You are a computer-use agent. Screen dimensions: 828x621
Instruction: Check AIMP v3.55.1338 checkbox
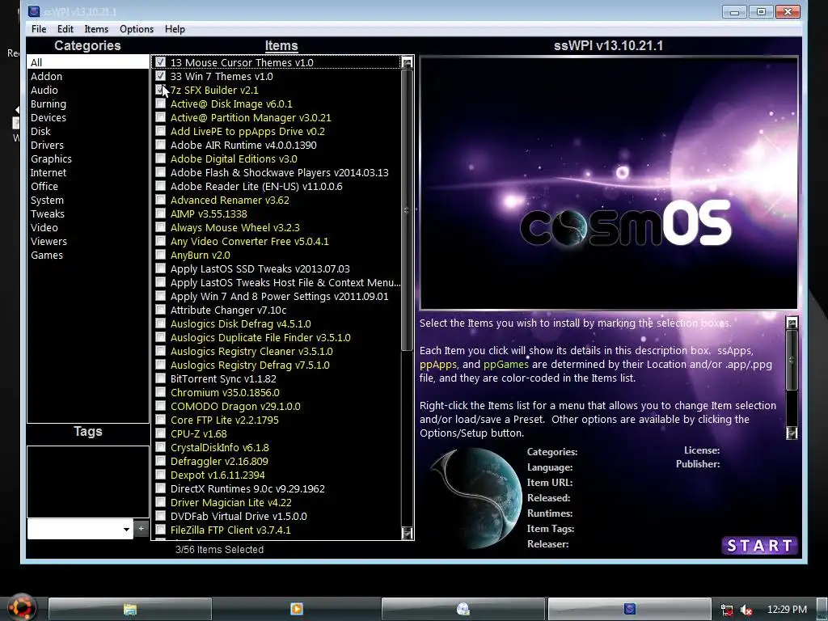pos(161,213)
